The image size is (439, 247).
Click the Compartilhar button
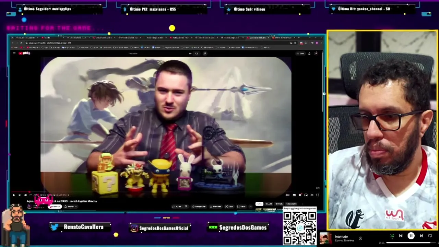tap(199, 207)
